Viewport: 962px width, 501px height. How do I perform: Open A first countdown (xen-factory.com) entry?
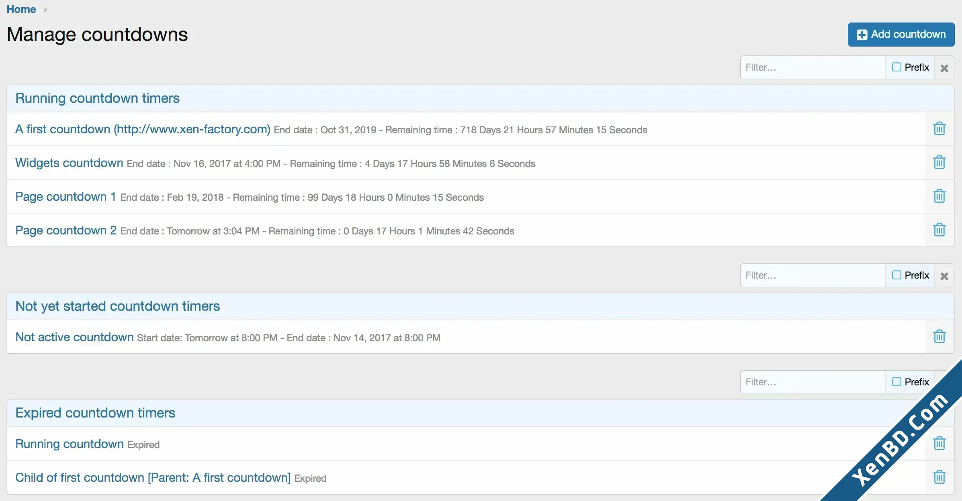[143, 129]
